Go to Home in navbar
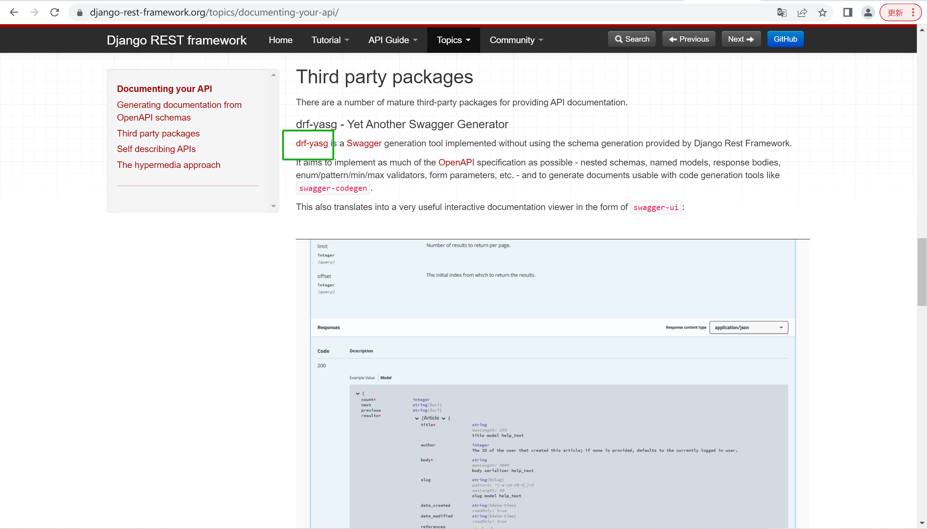Viewport: 927px width, 529px height. 280,40
